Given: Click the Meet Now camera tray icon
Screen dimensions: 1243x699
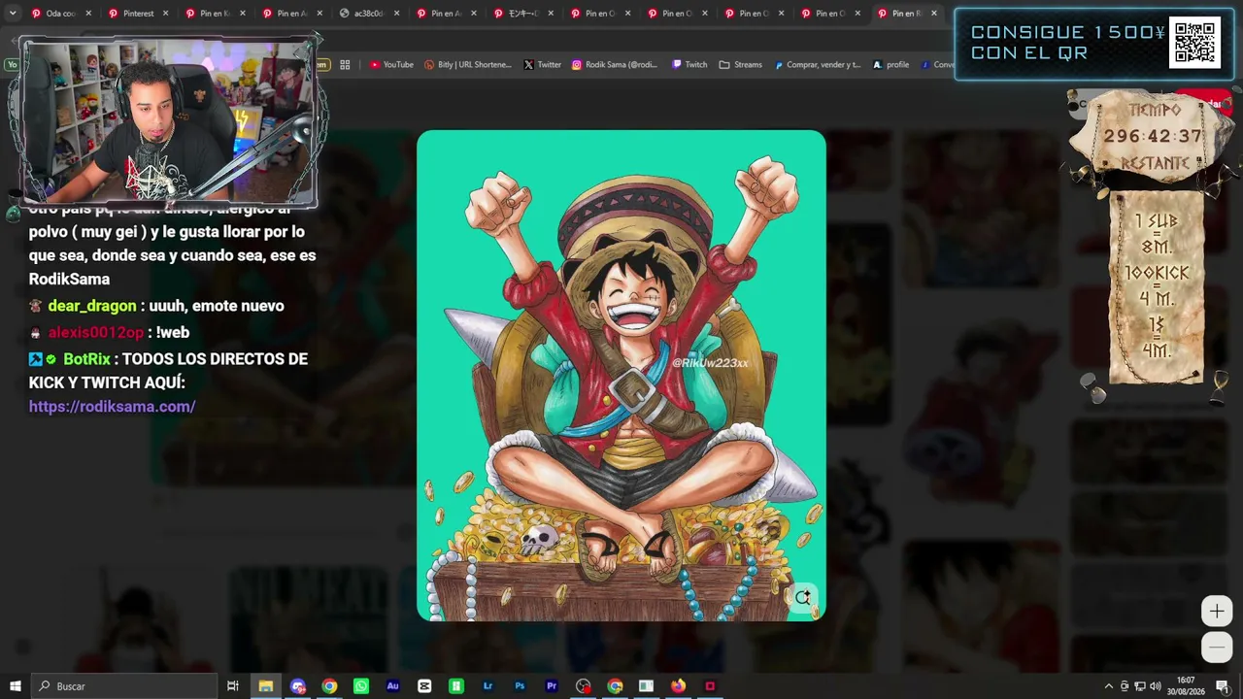Looking at the screenshot, I should 1125,686.
